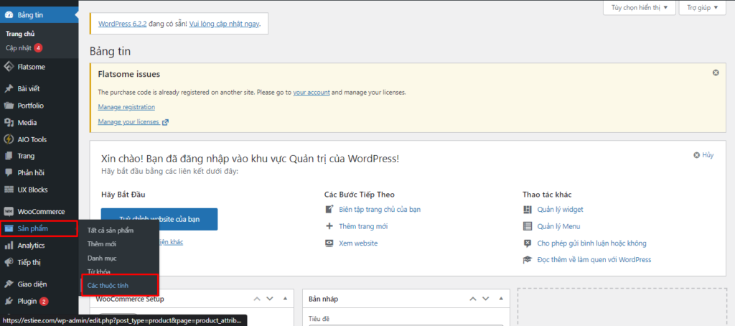Click the Analytics bar chart icon
Viewport: 735px width, 326px height.
point(9,246)
